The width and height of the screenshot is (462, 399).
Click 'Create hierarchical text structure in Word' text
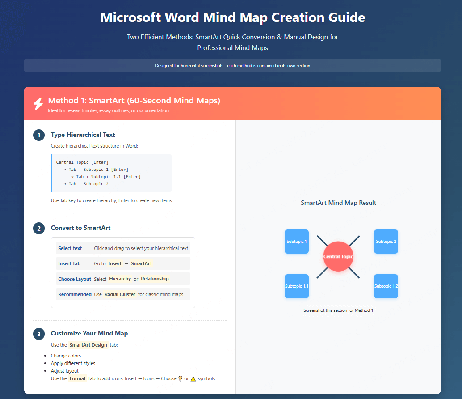coord(94,146)
